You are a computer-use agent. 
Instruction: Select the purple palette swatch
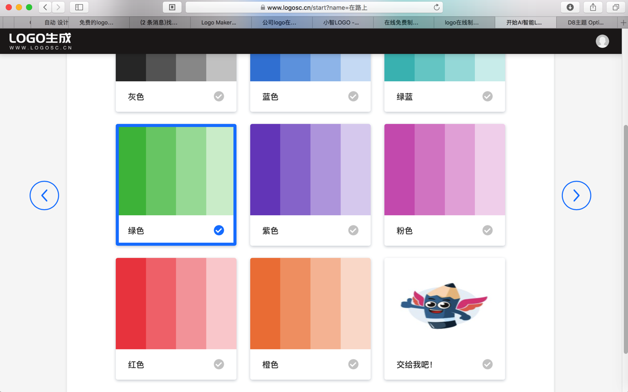click(310, 170)
